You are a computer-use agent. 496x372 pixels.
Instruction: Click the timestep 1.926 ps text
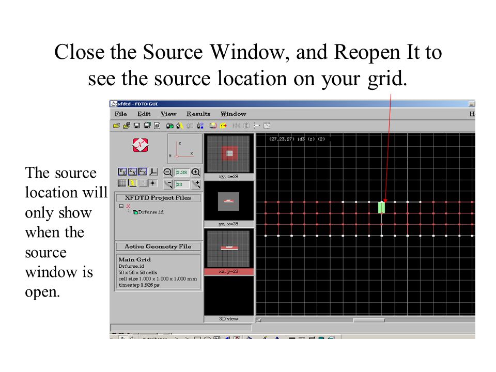(139, 285)
